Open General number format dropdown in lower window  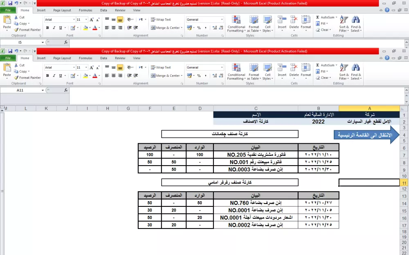pos(222,67)
